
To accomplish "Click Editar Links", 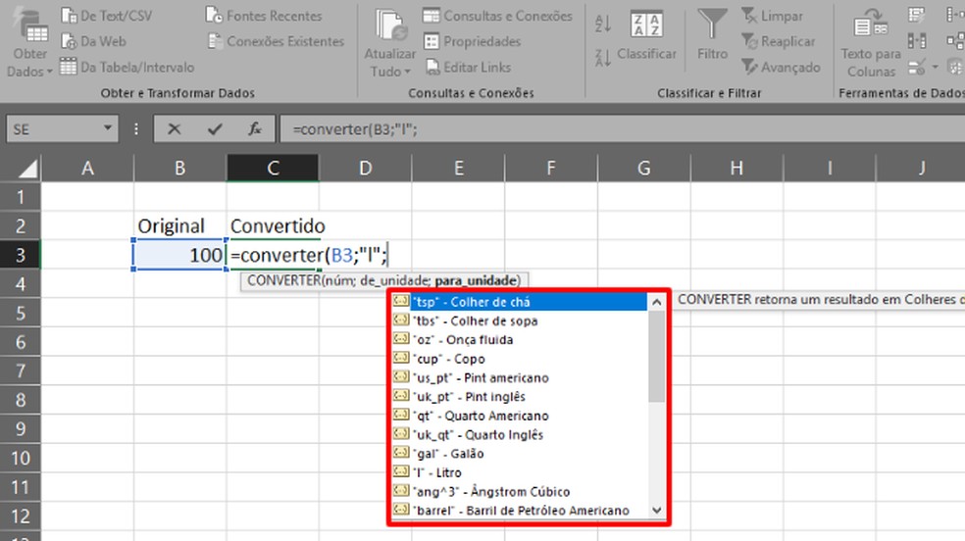I will [x=469, y=67].
